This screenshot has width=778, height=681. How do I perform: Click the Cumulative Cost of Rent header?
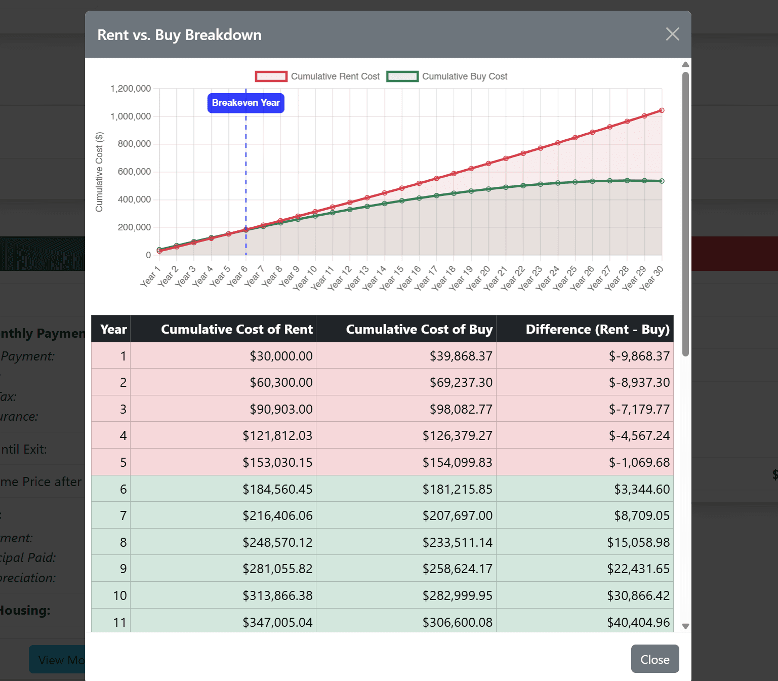click(x=236, y=329)
